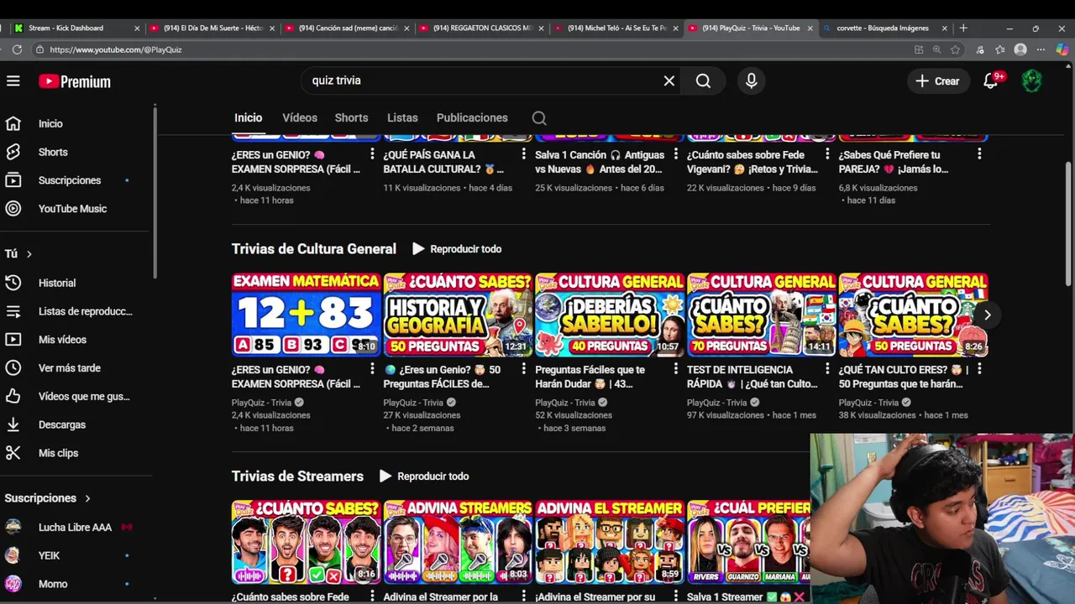Open 70 preguntas Cultura General thumbnail
Viewport: 1075px width, 604px height.
762,315
